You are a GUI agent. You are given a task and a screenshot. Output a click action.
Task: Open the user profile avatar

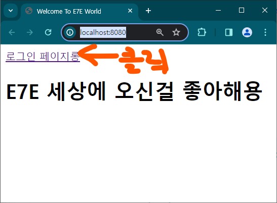(247, 32)
